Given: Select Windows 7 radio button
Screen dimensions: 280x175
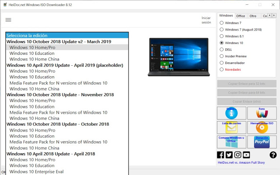Looking at the screenshot, I should tap(222, 23).
